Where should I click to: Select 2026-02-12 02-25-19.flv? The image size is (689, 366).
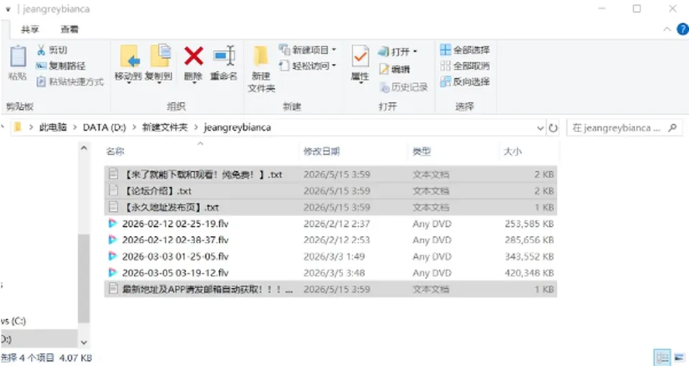[330, 224]
